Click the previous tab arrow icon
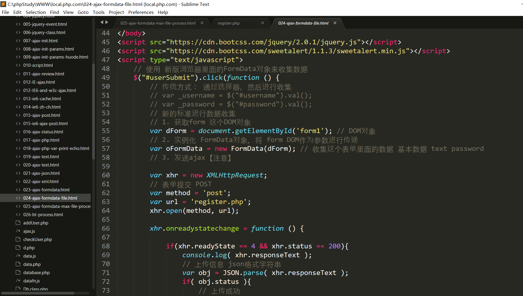This screenshot has width=523, height=296. click(x=102, y=22)
